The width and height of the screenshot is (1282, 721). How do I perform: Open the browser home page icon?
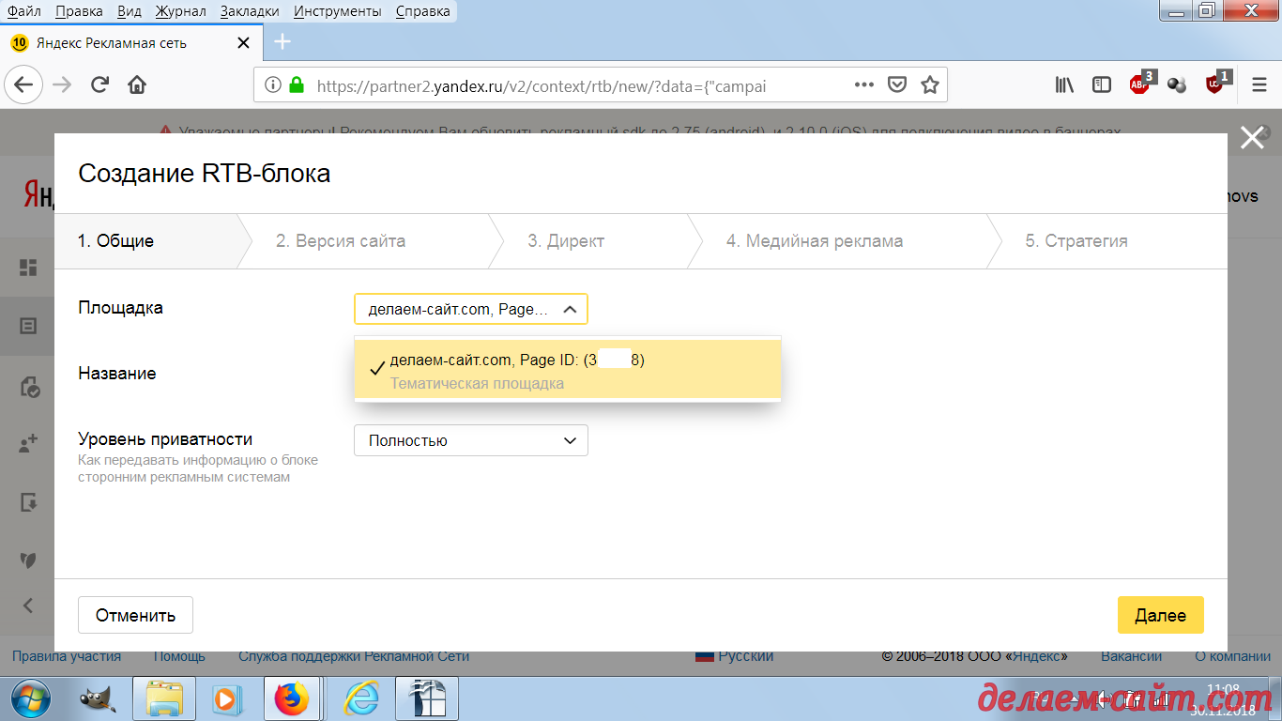click(137, 84)
